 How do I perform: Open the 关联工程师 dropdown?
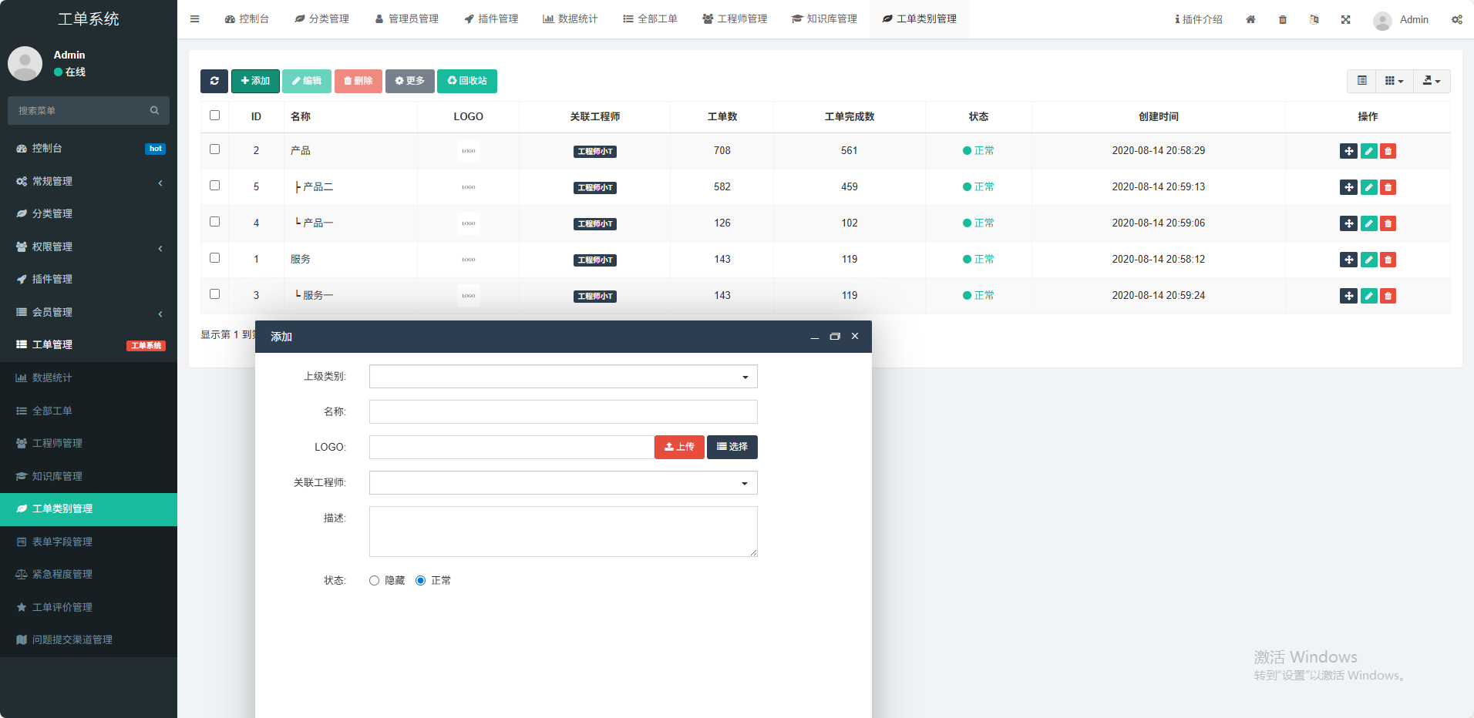pyautogui.click(x=563, y=483)
